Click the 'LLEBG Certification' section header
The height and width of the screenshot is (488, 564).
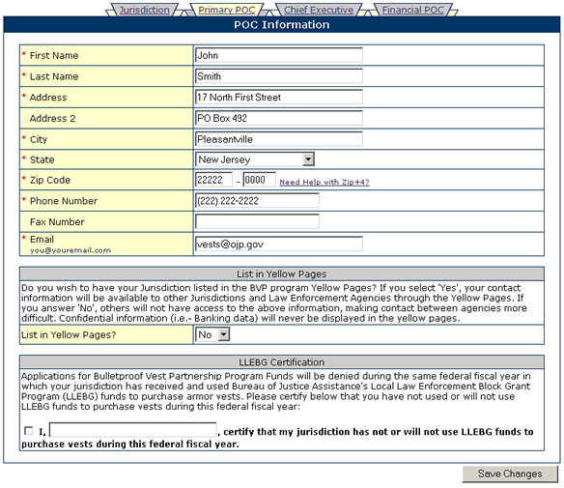point(282,362)
